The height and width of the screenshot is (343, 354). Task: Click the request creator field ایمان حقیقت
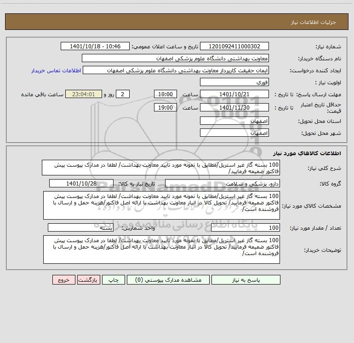176,70
